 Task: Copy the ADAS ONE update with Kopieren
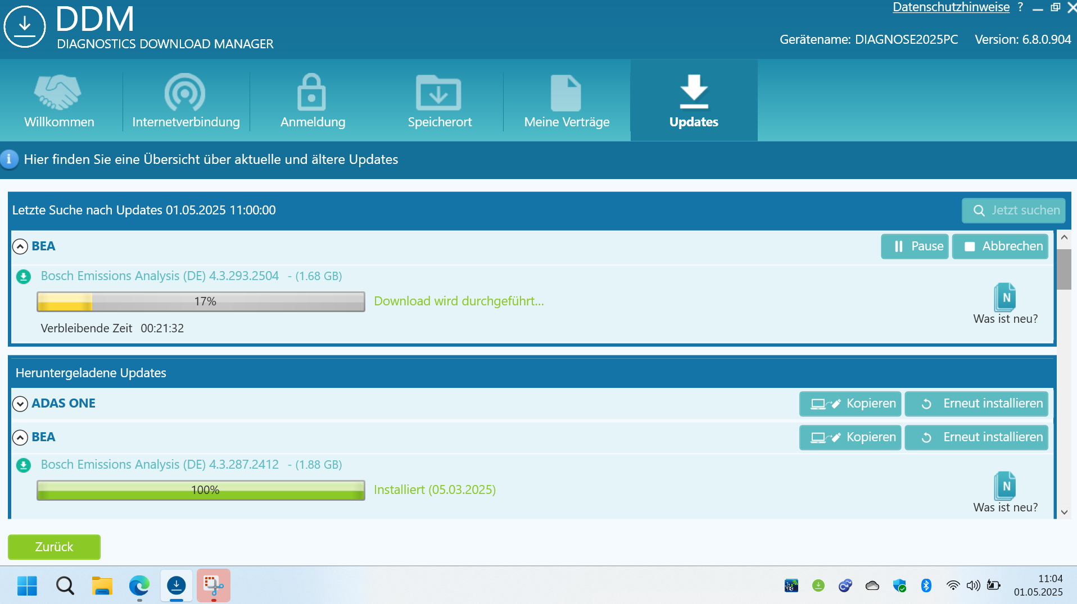pos(850,404)
